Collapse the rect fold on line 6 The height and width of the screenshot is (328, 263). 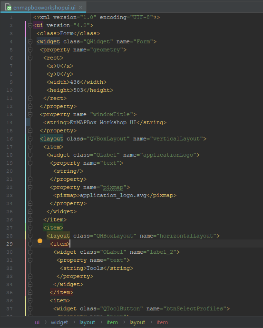coord(30,58)
